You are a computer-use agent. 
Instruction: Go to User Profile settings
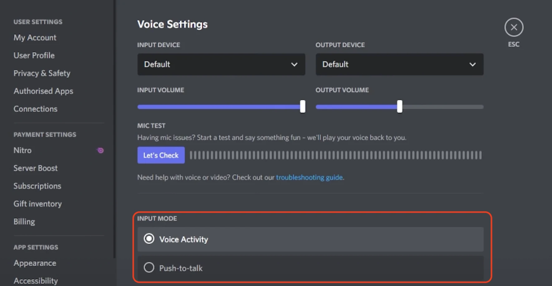click(x=34, y=56)
